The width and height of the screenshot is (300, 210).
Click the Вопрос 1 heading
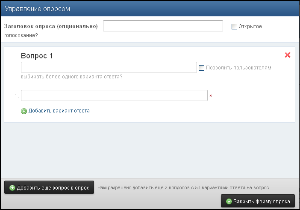37,56
